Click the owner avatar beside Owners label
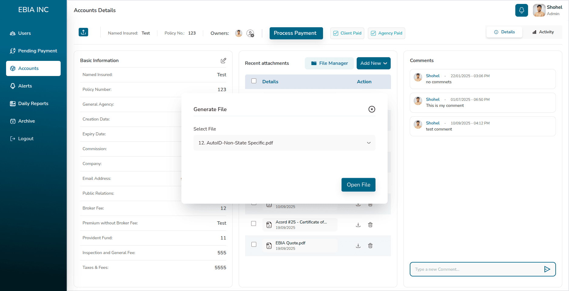 (x=239, y=33)
